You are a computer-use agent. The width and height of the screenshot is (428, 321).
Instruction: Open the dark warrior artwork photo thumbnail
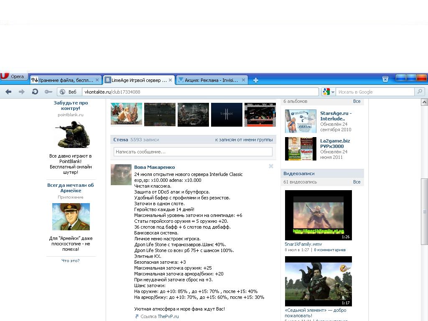tap(193, 115)
